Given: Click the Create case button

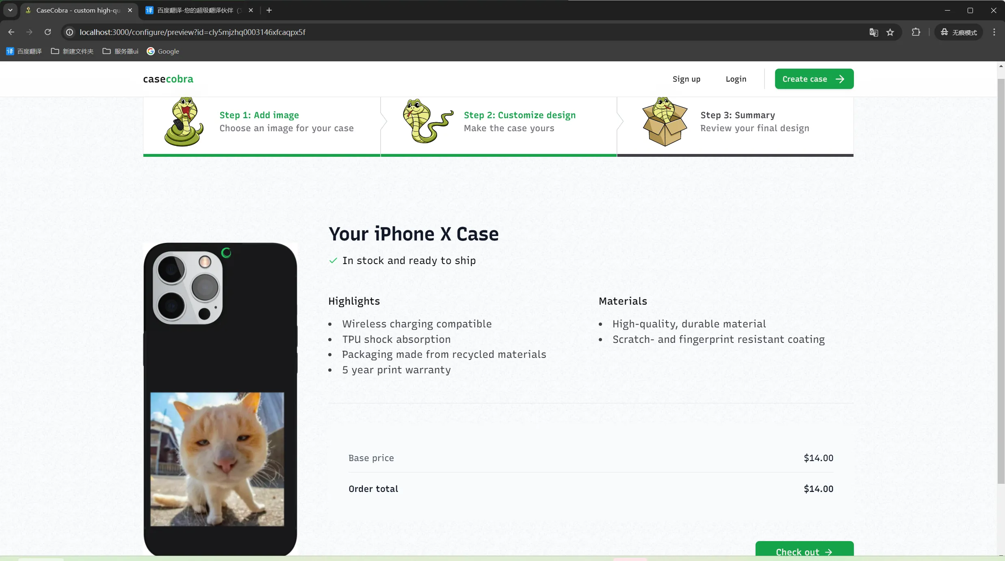Looking at the screenshot, I should [814, 79].
